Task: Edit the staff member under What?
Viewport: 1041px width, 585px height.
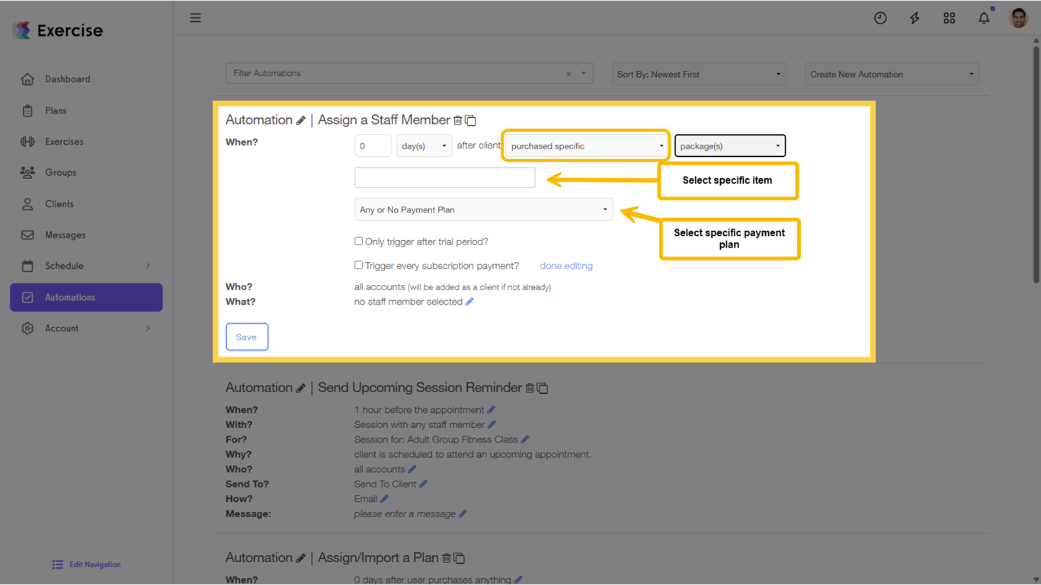Action: (470, 301)
